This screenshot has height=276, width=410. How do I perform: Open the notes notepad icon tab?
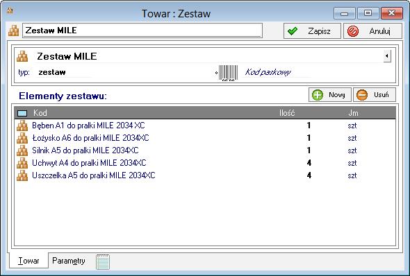[103, 261]
